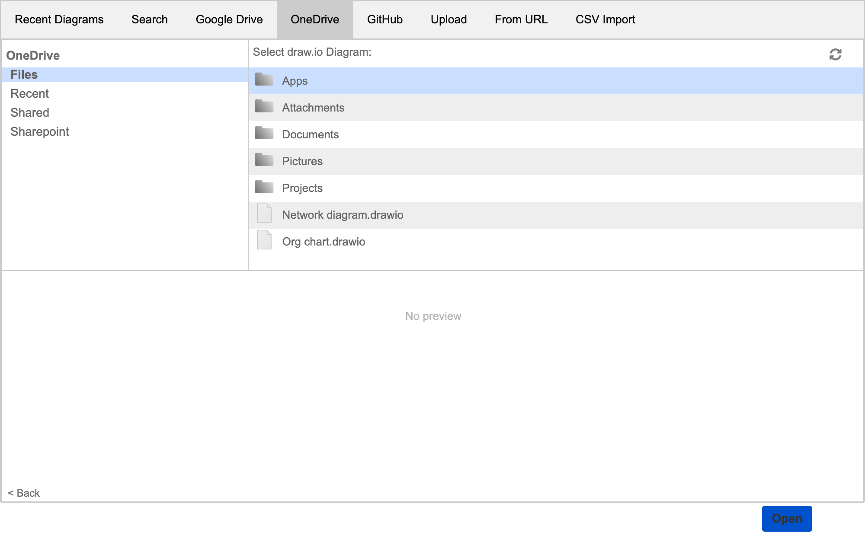865x536 pixels.
Task: Open the Search tab
Action: click(x=150, y=19)
